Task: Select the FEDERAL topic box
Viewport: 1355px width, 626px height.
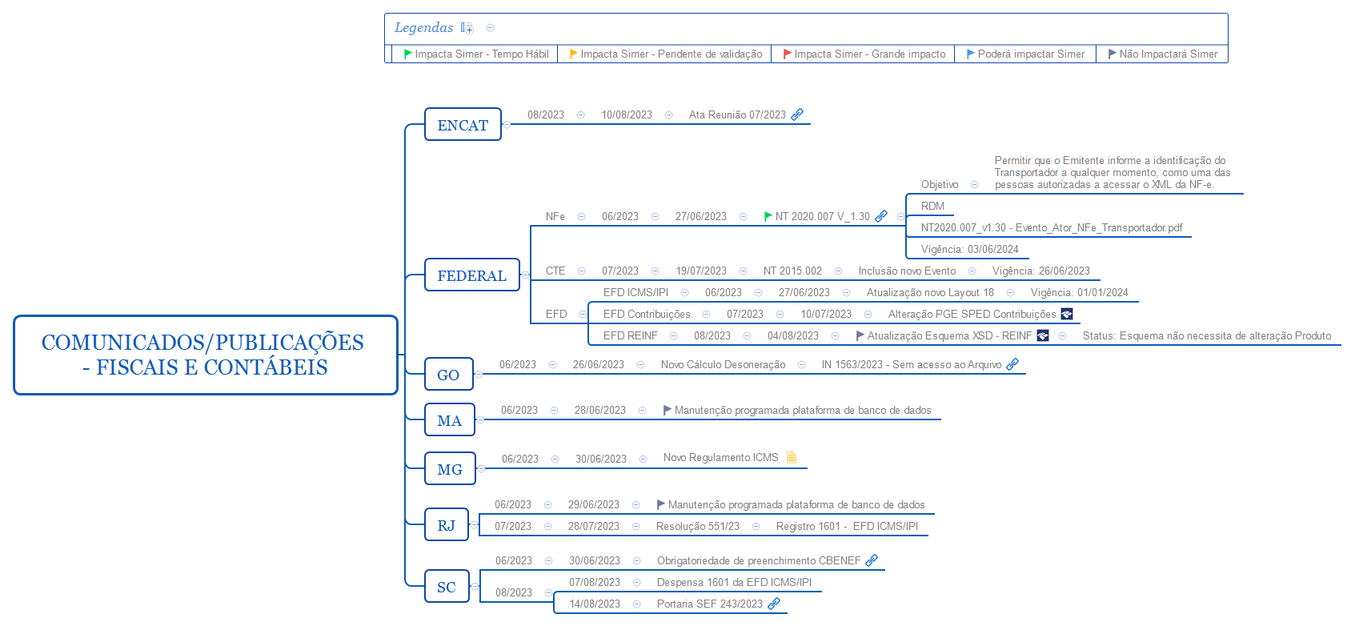Action: coord(472,275)
